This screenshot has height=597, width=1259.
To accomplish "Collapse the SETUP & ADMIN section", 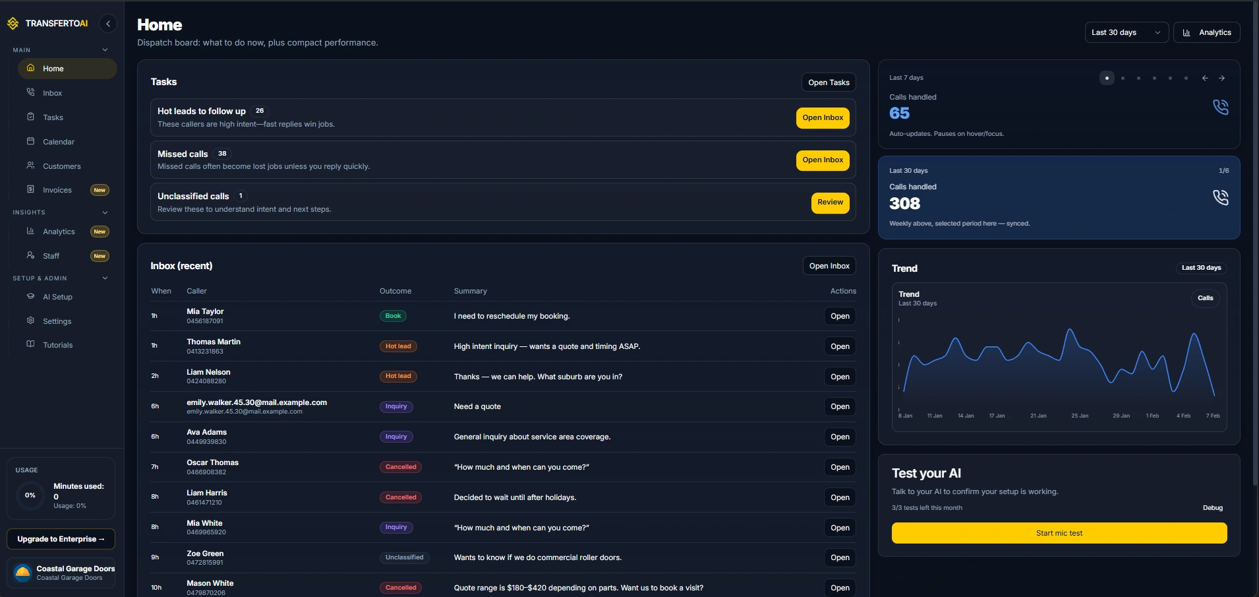I will point(105,278).
